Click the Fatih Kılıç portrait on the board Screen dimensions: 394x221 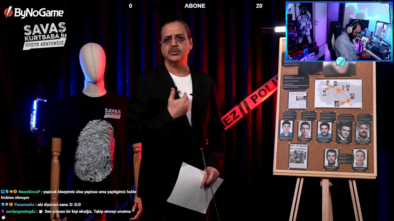[x=305, y=131]
